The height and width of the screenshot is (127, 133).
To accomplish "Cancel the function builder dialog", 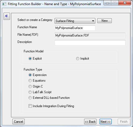I will 19,122.
